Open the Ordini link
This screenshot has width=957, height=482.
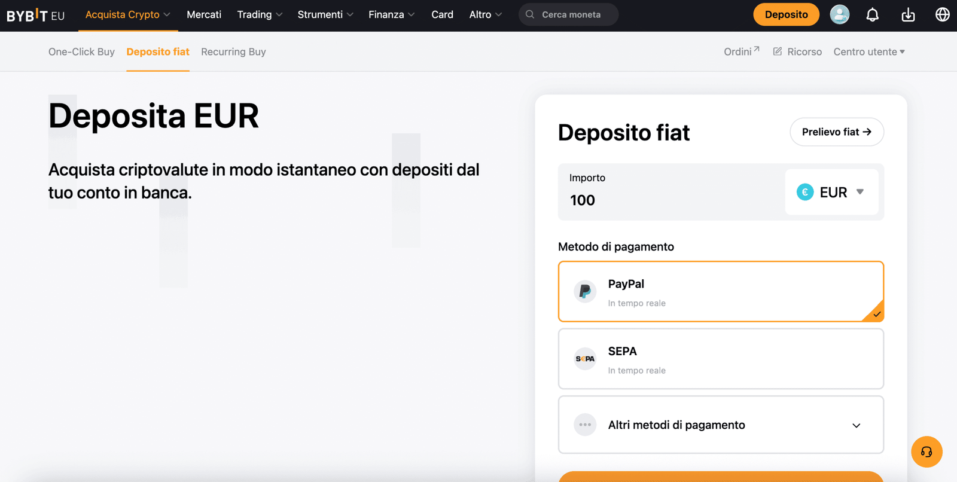(742, 51)
